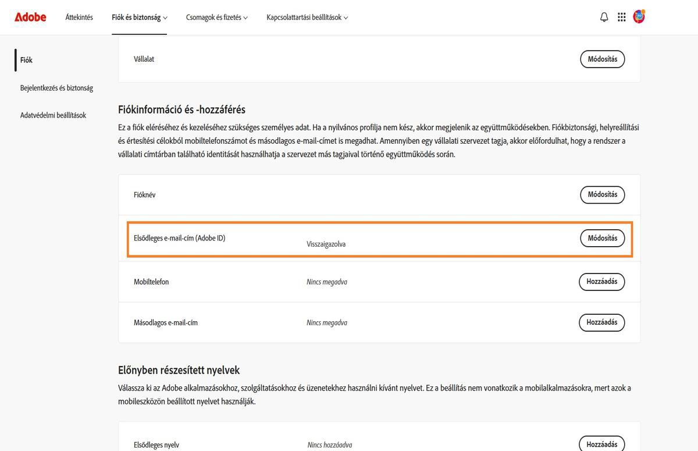Add a Másodlagos e-mail-cím

coord(601,322)
